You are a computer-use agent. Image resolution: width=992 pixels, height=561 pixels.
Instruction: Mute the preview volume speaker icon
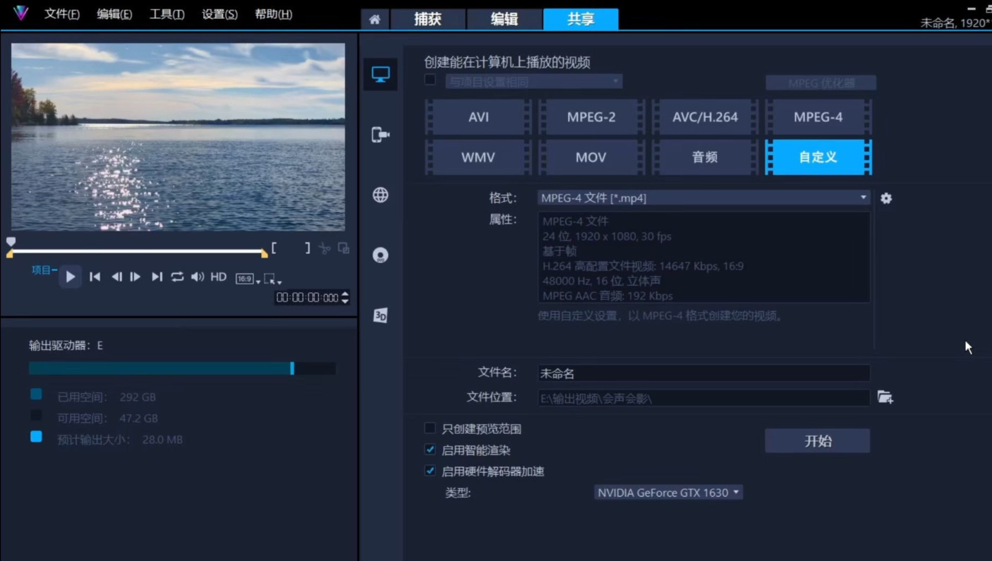pyautogui.click(x=198, y=277)
